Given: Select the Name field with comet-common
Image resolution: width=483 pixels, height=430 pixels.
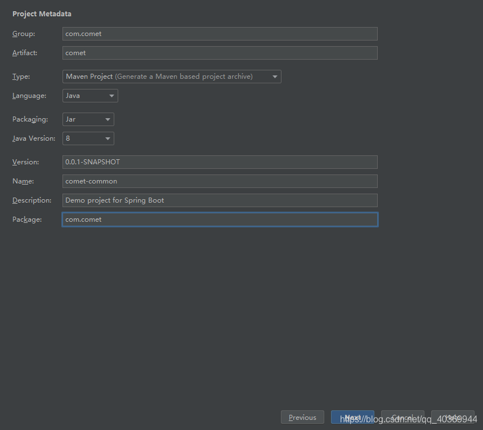Looking at the screenshot, I should tap(220, 181).
